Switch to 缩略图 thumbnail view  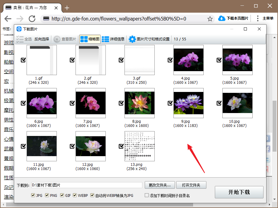pos(90,39)
